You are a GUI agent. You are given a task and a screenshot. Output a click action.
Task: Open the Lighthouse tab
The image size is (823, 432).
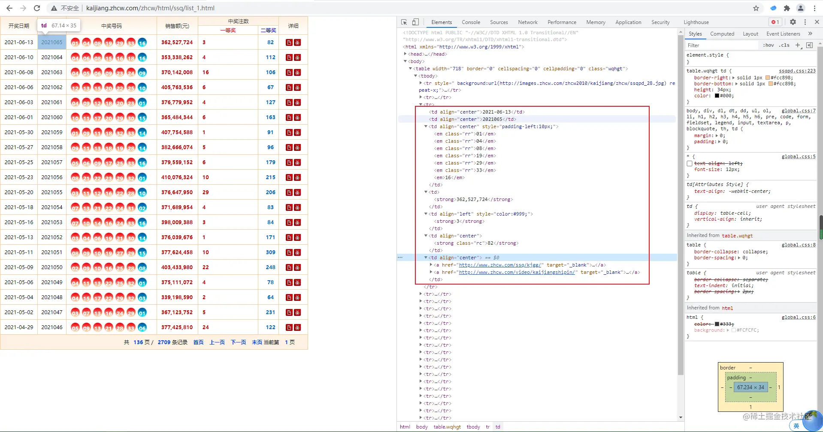[696, 22]
